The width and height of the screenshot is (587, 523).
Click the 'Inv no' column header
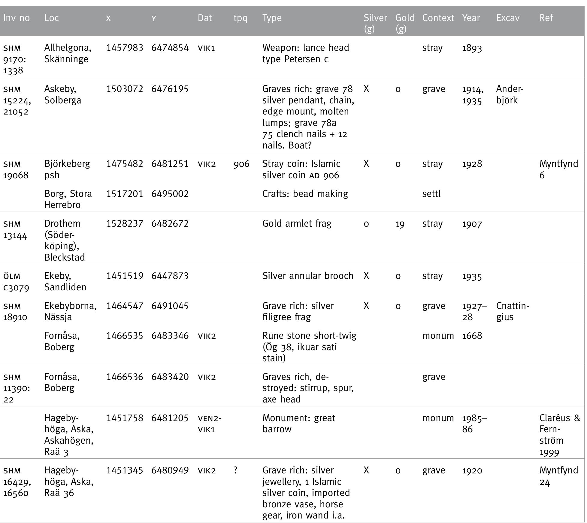pos(17,18)
